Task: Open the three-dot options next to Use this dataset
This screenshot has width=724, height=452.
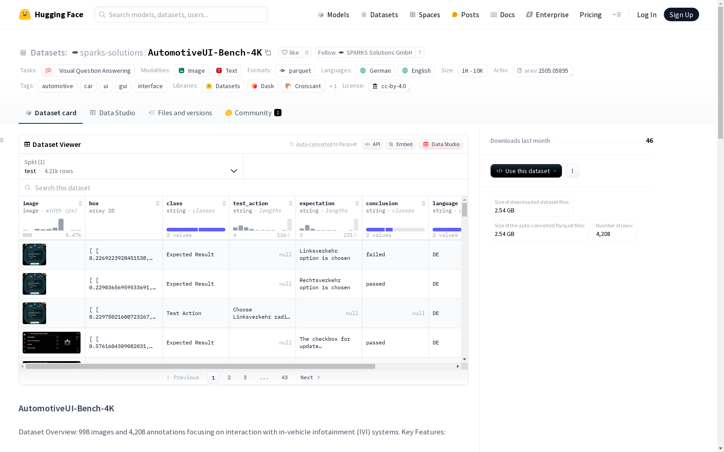Action: [572, 171]
